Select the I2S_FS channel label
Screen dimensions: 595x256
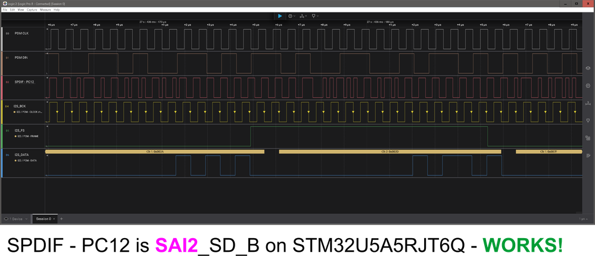[19, 130]
